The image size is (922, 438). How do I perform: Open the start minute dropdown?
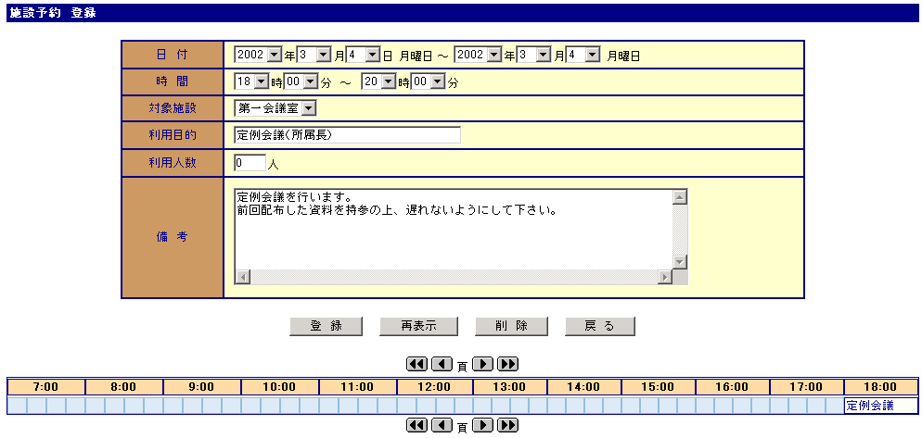(301, 82)
